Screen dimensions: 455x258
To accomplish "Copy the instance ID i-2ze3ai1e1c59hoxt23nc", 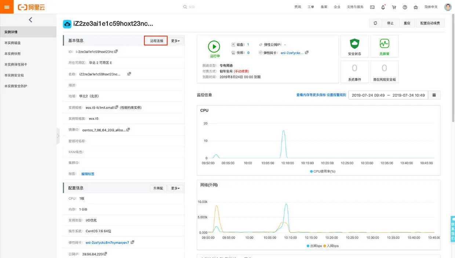I will pos(116,51).
